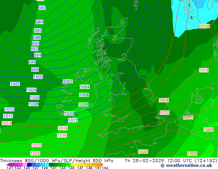Click the dark blue legend swatch
Viewport: 218px width, 169px height.
(29, 165)
